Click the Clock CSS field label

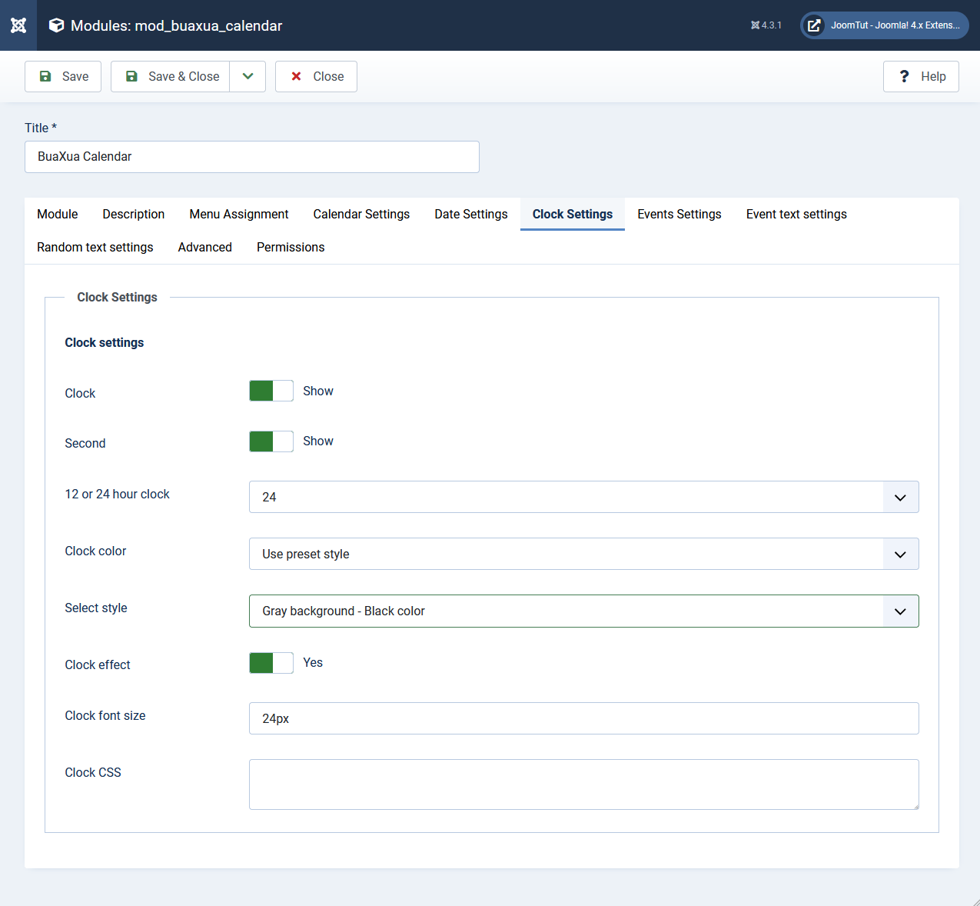pyautogui.click(x=93, y=772)
